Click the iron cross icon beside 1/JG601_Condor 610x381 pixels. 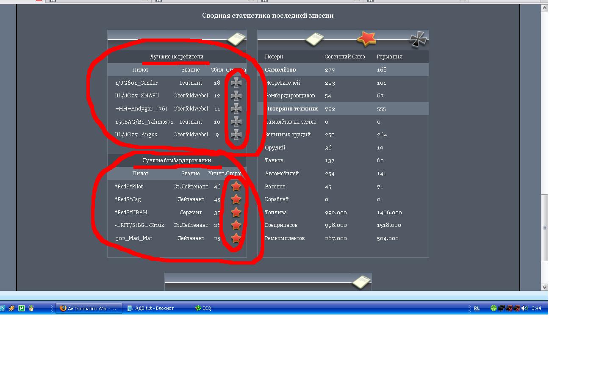point(236,83)
